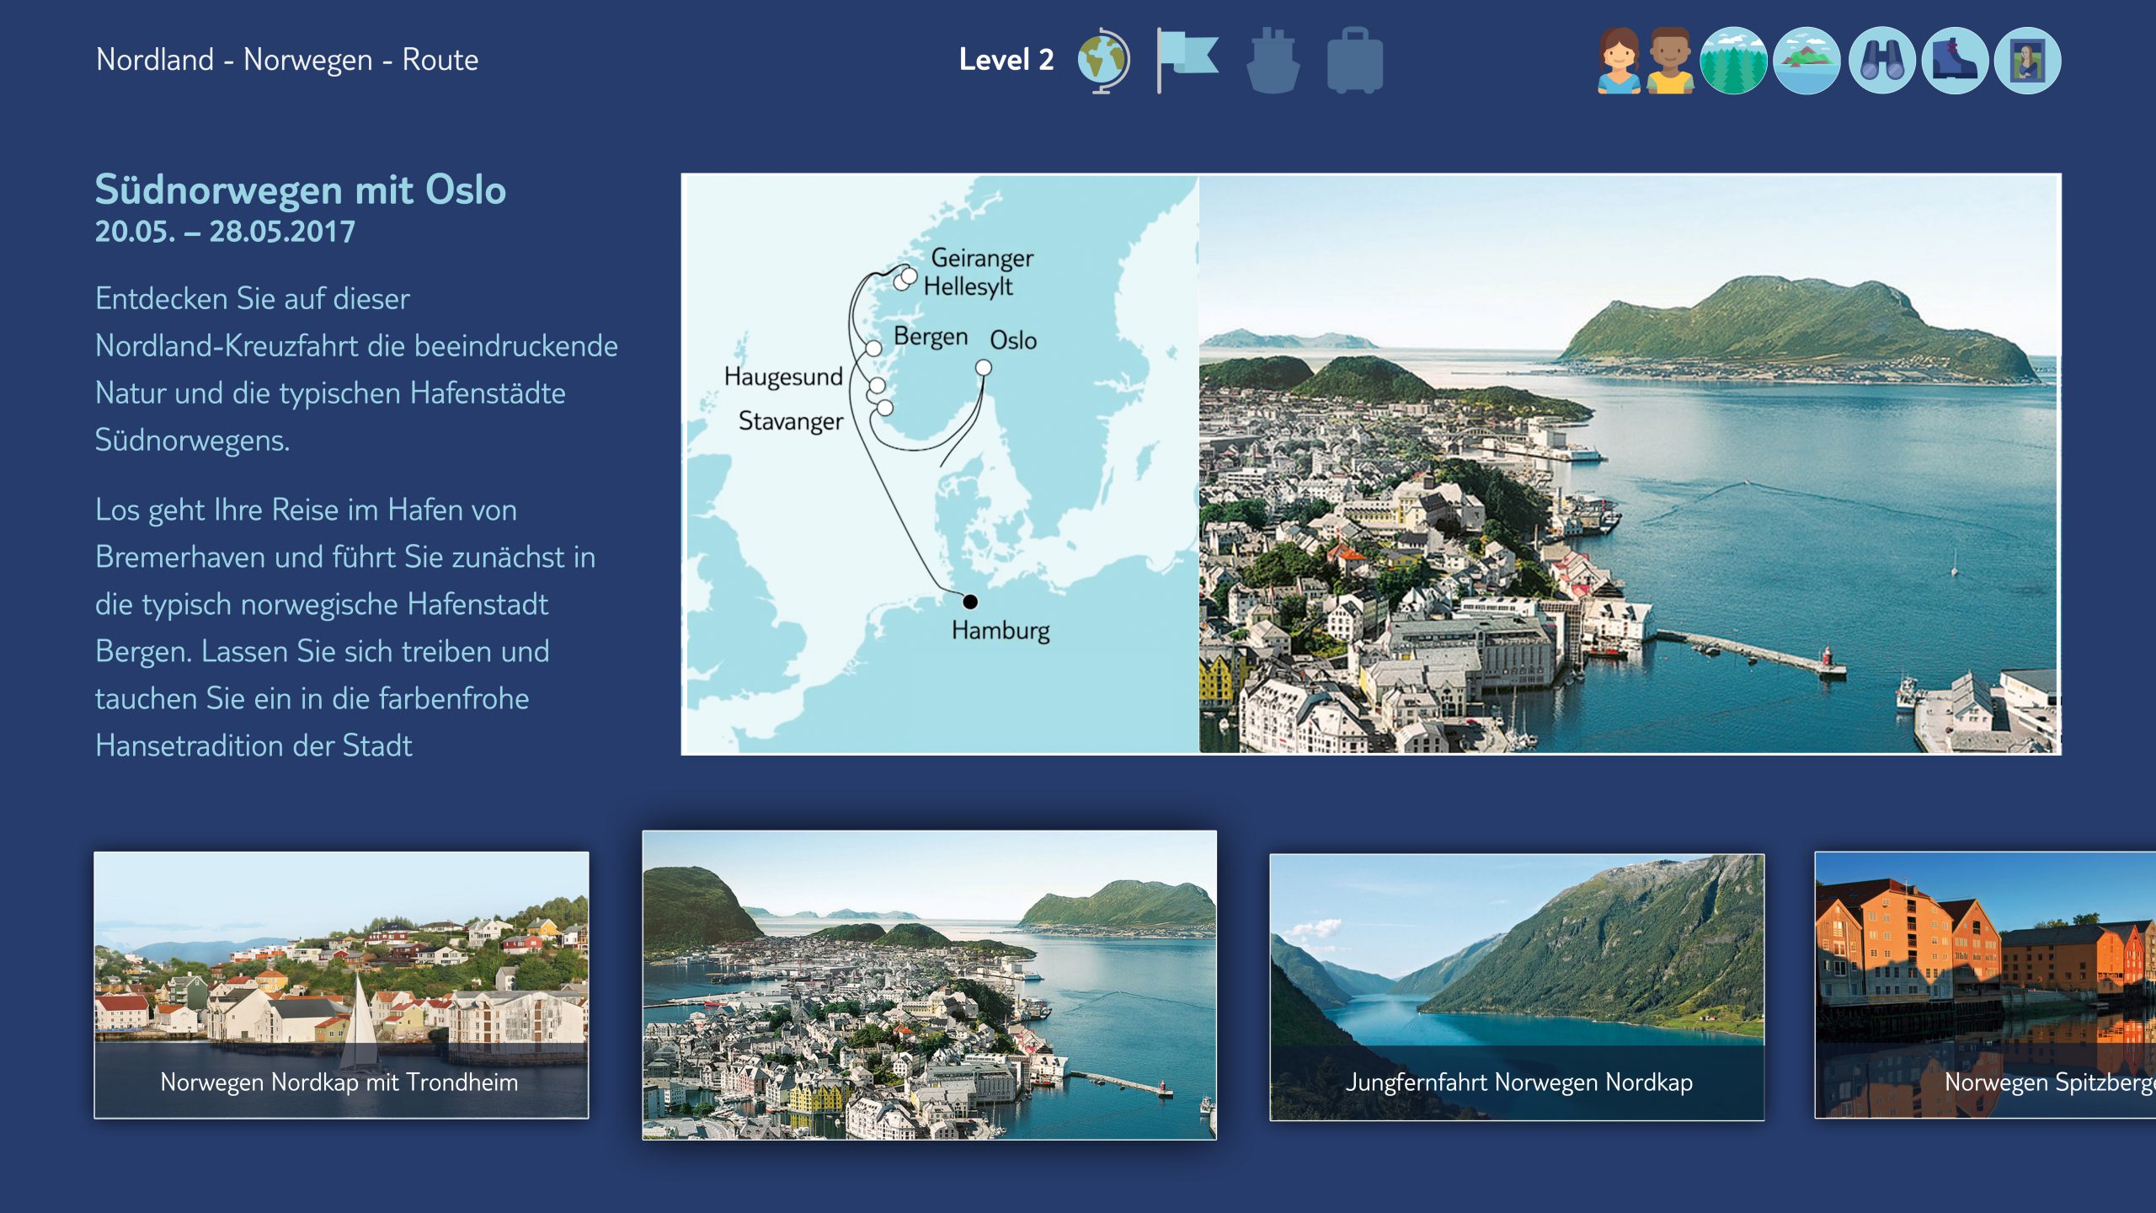Choose the male traveler avatar
The width and height of the screenshot is (2156, 1213).
click(x=1670, y=61)
